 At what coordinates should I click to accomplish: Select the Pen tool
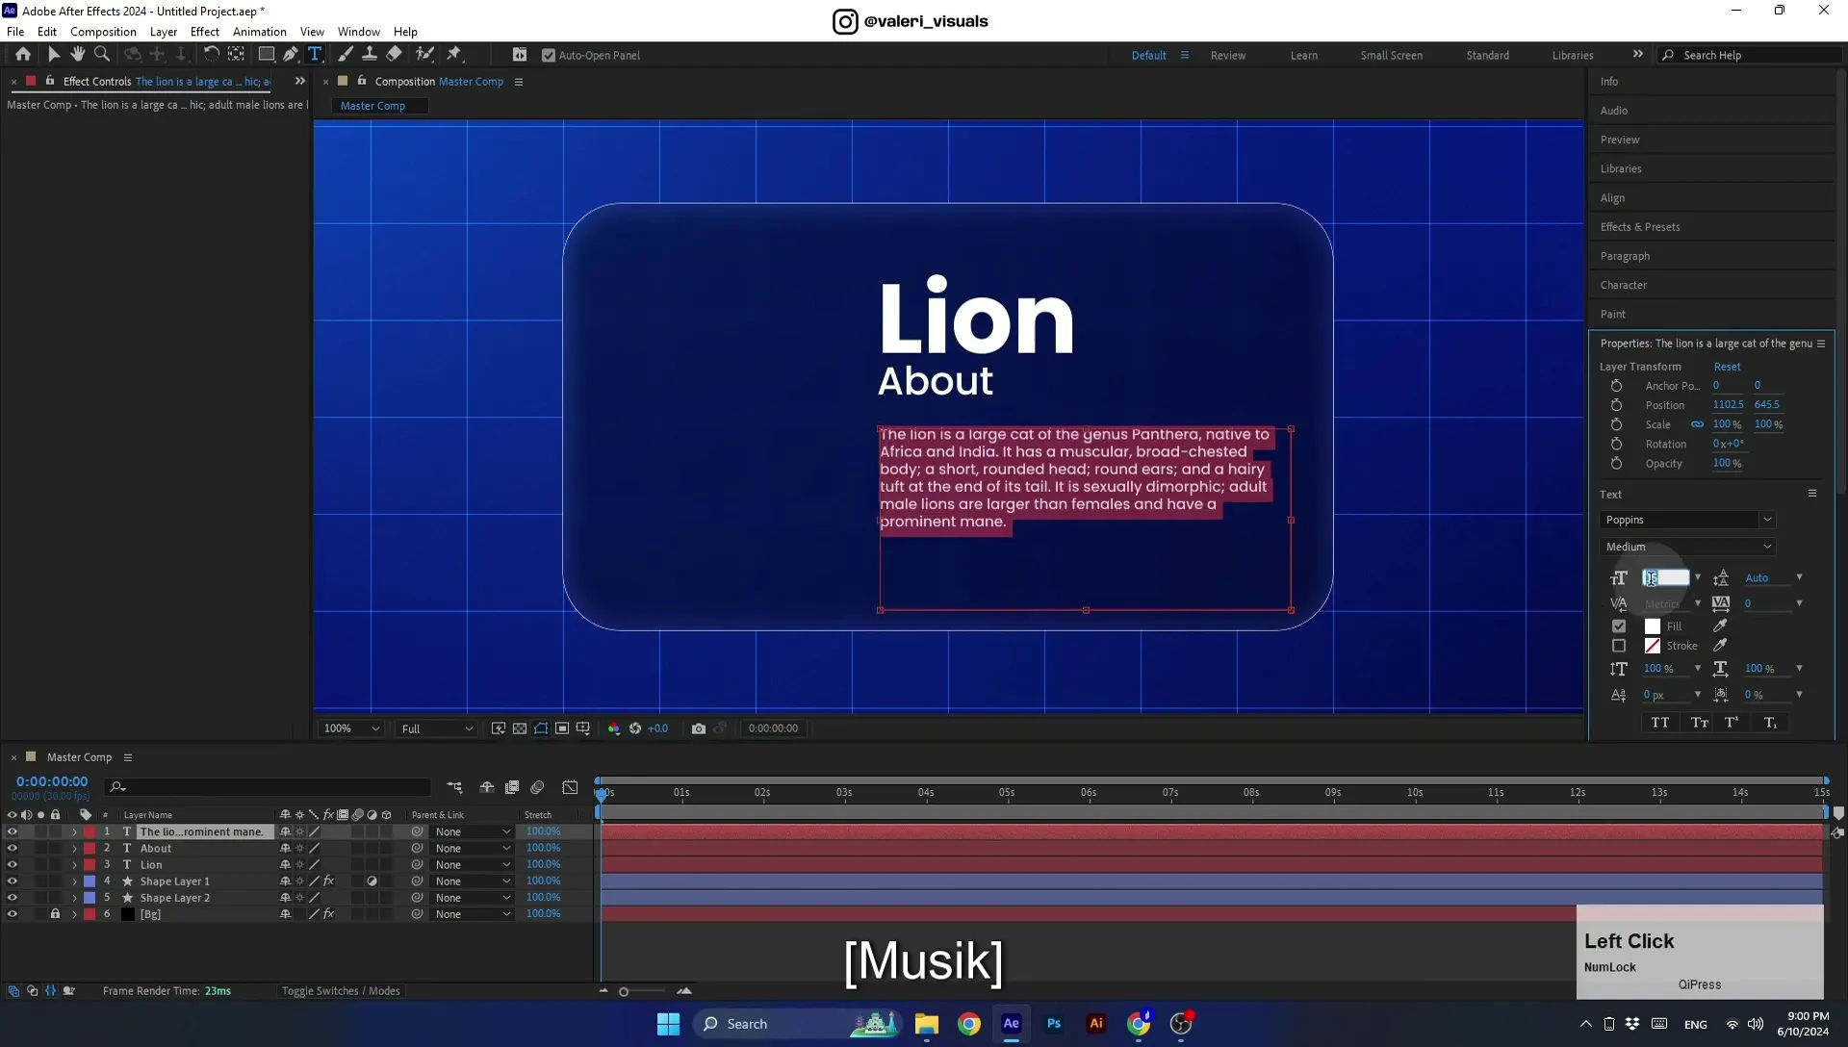pyautogui.click(x=290, y=55)
